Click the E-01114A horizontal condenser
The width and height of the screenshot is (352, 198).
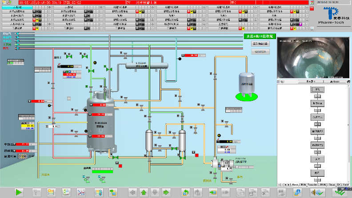point(147,65)
